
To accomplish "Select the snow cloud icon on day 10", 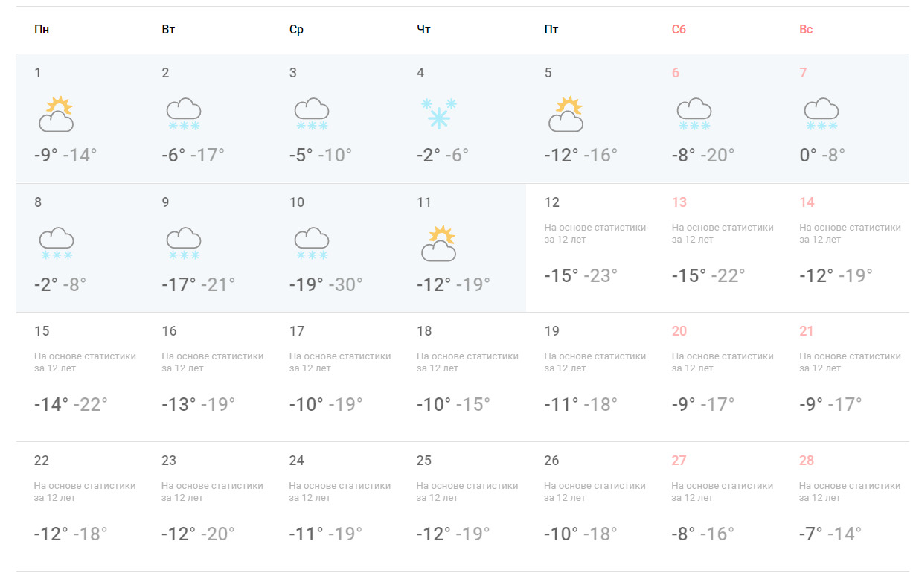I will (x=311, y=243).
